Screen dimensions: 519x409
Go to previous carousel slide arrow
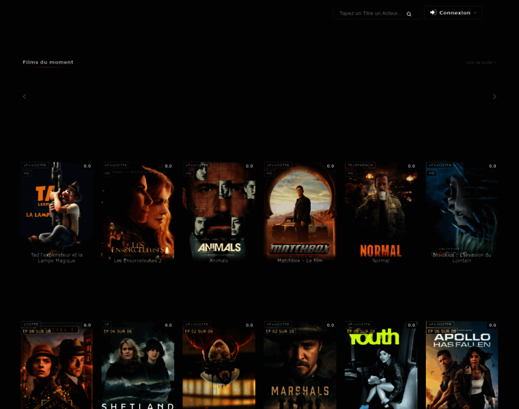click(25, 97)
